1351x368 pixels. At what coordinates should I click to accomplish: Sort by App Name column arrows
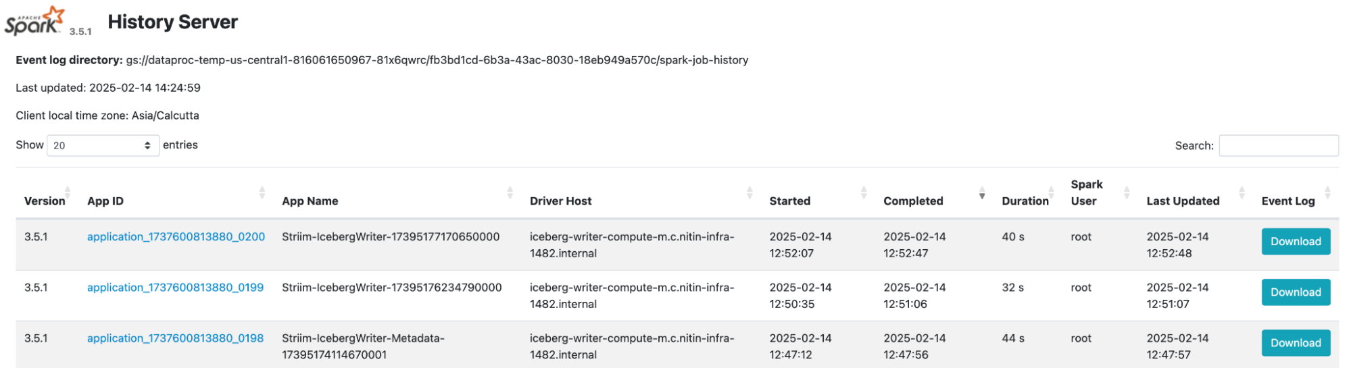510,192
